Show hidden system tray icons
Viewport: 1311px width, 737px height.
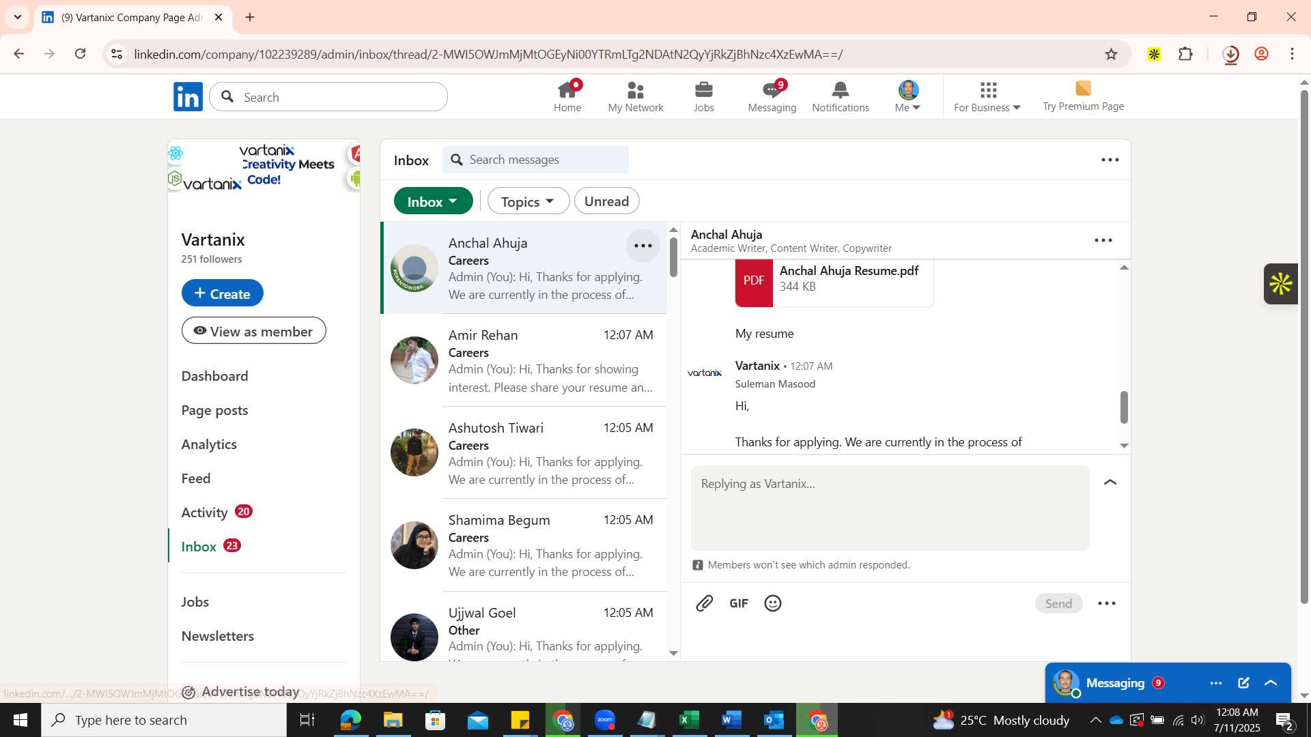(1095, 720)
